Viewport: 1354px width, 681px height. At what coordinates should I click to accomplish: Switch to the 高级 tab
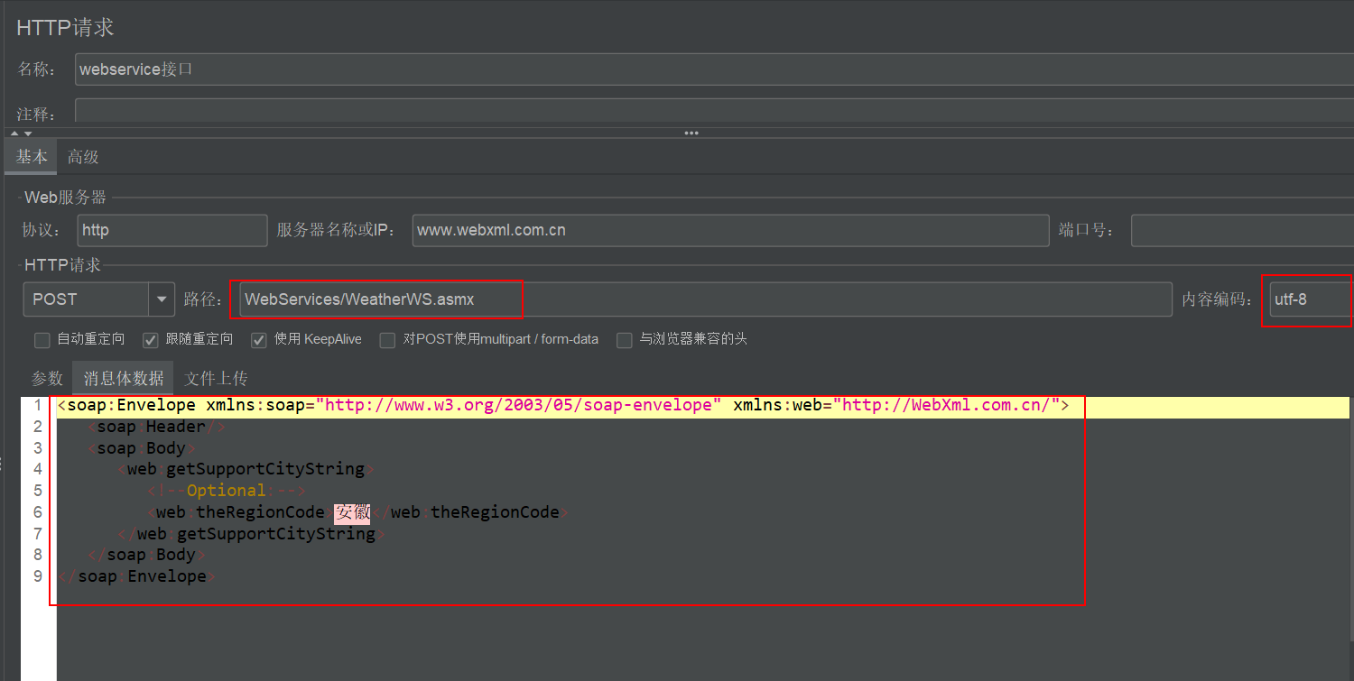[82, 155]
